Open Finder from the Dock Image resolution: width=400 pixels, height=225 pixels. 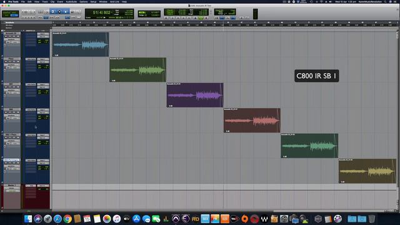click(28, 219)
